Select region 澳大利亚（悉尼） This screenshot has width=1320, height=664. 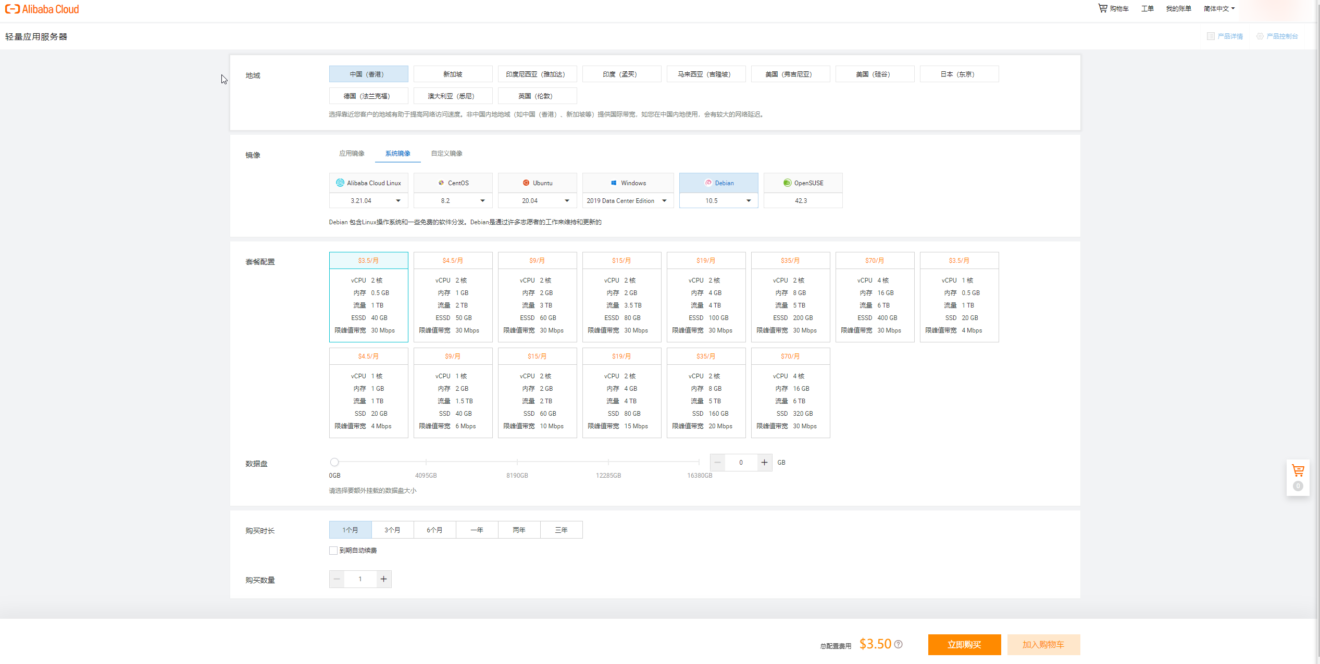point(453,96)
